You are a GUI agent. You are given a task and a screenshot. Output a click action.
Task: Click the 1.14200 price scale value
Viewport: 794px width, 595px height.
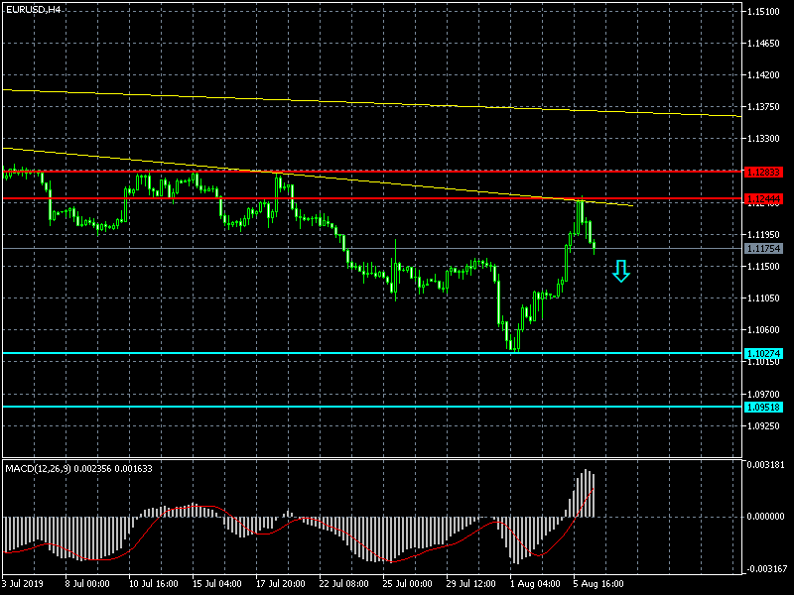(763, 75)
